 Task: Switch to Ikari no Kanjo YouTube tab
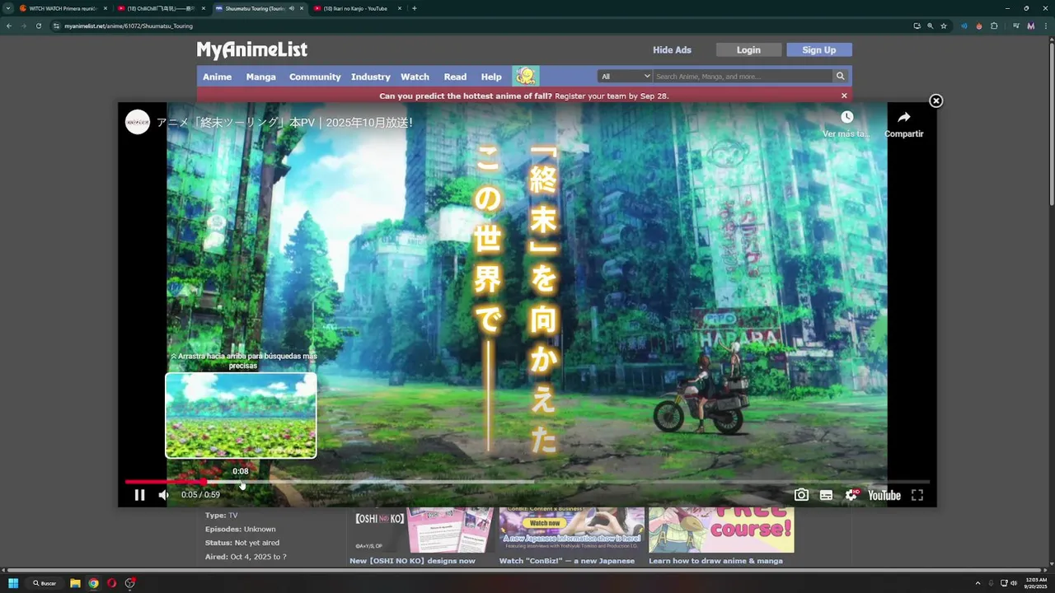coord(357,8)
